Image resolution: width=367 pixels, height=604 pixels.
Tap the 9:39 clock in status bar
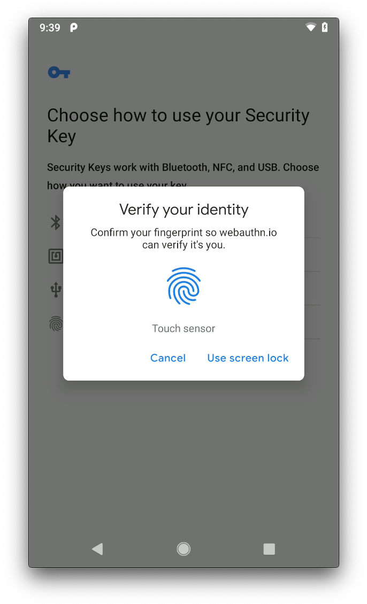click(50, 28)
